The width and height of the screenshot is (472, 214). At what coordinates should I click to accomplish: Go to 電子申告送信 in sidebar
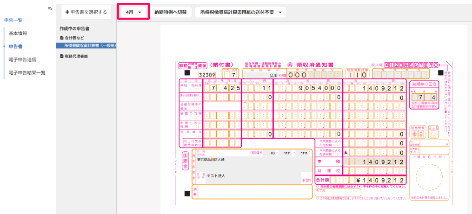(x=23, y=59)
